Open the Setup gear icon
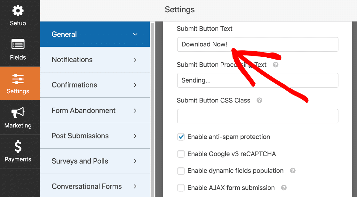The height and width of the screenshot is (197, 357). pyautogui.click(x=18, y=11)
